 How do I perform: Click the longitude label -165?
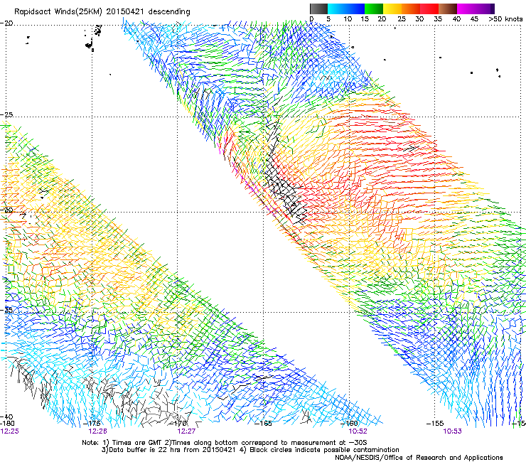pos(263,424)
